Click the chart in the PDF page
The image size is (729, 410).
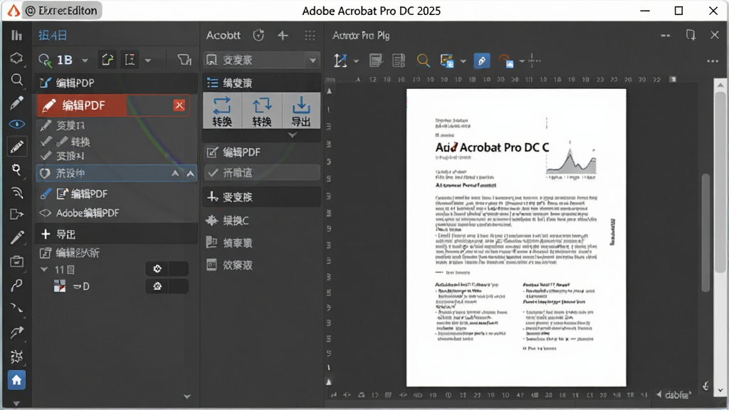tap(571, 162)
